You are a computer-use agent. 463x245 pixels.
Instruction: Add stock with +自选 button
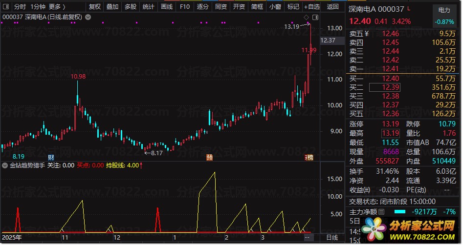click(x=312, y=6)
